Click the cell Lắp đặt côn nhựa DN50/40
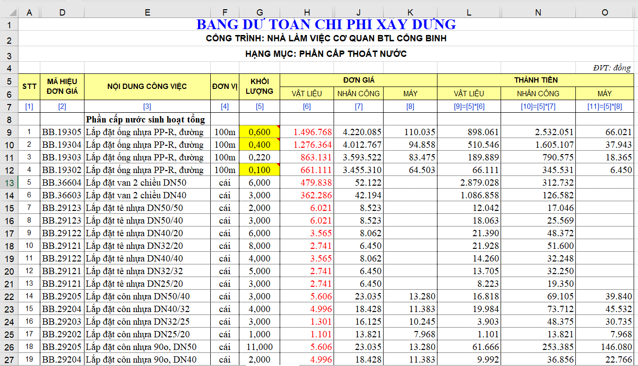This screenshot has height=366, width=638. (x=147, y=296)
